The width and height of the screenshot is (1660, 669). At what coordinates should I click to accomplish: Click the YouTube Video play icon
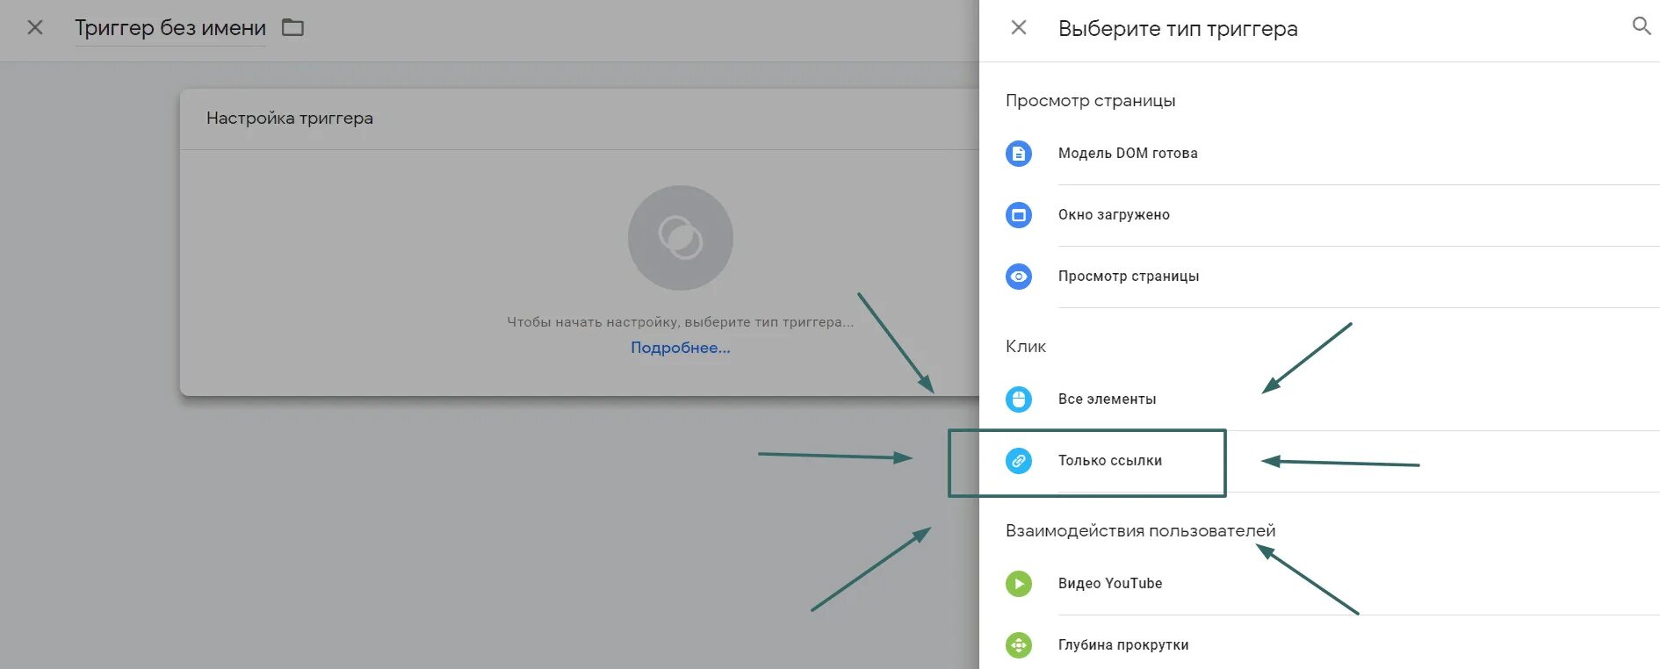1019,584
